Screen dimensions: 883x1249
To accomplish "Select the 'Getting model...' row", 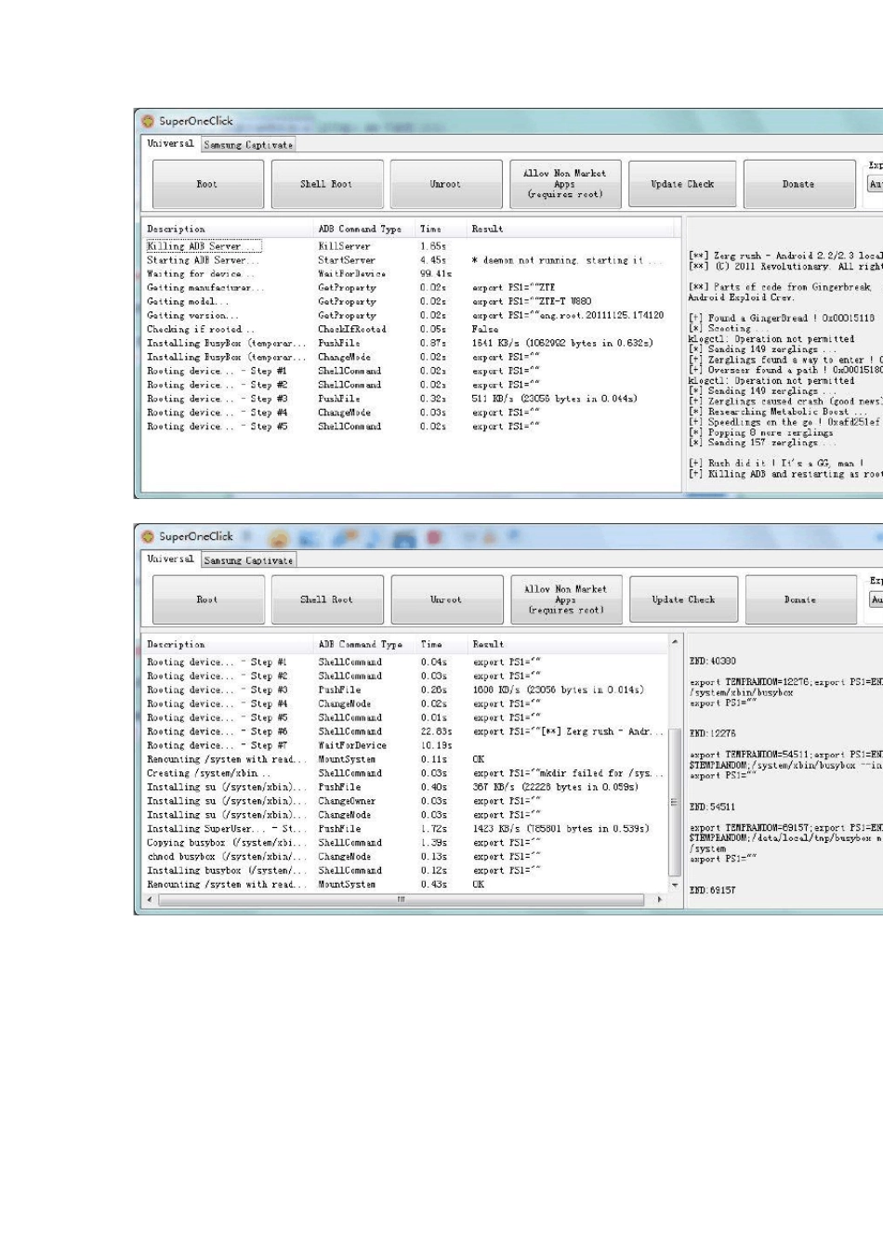I will (x=409, y=302).
